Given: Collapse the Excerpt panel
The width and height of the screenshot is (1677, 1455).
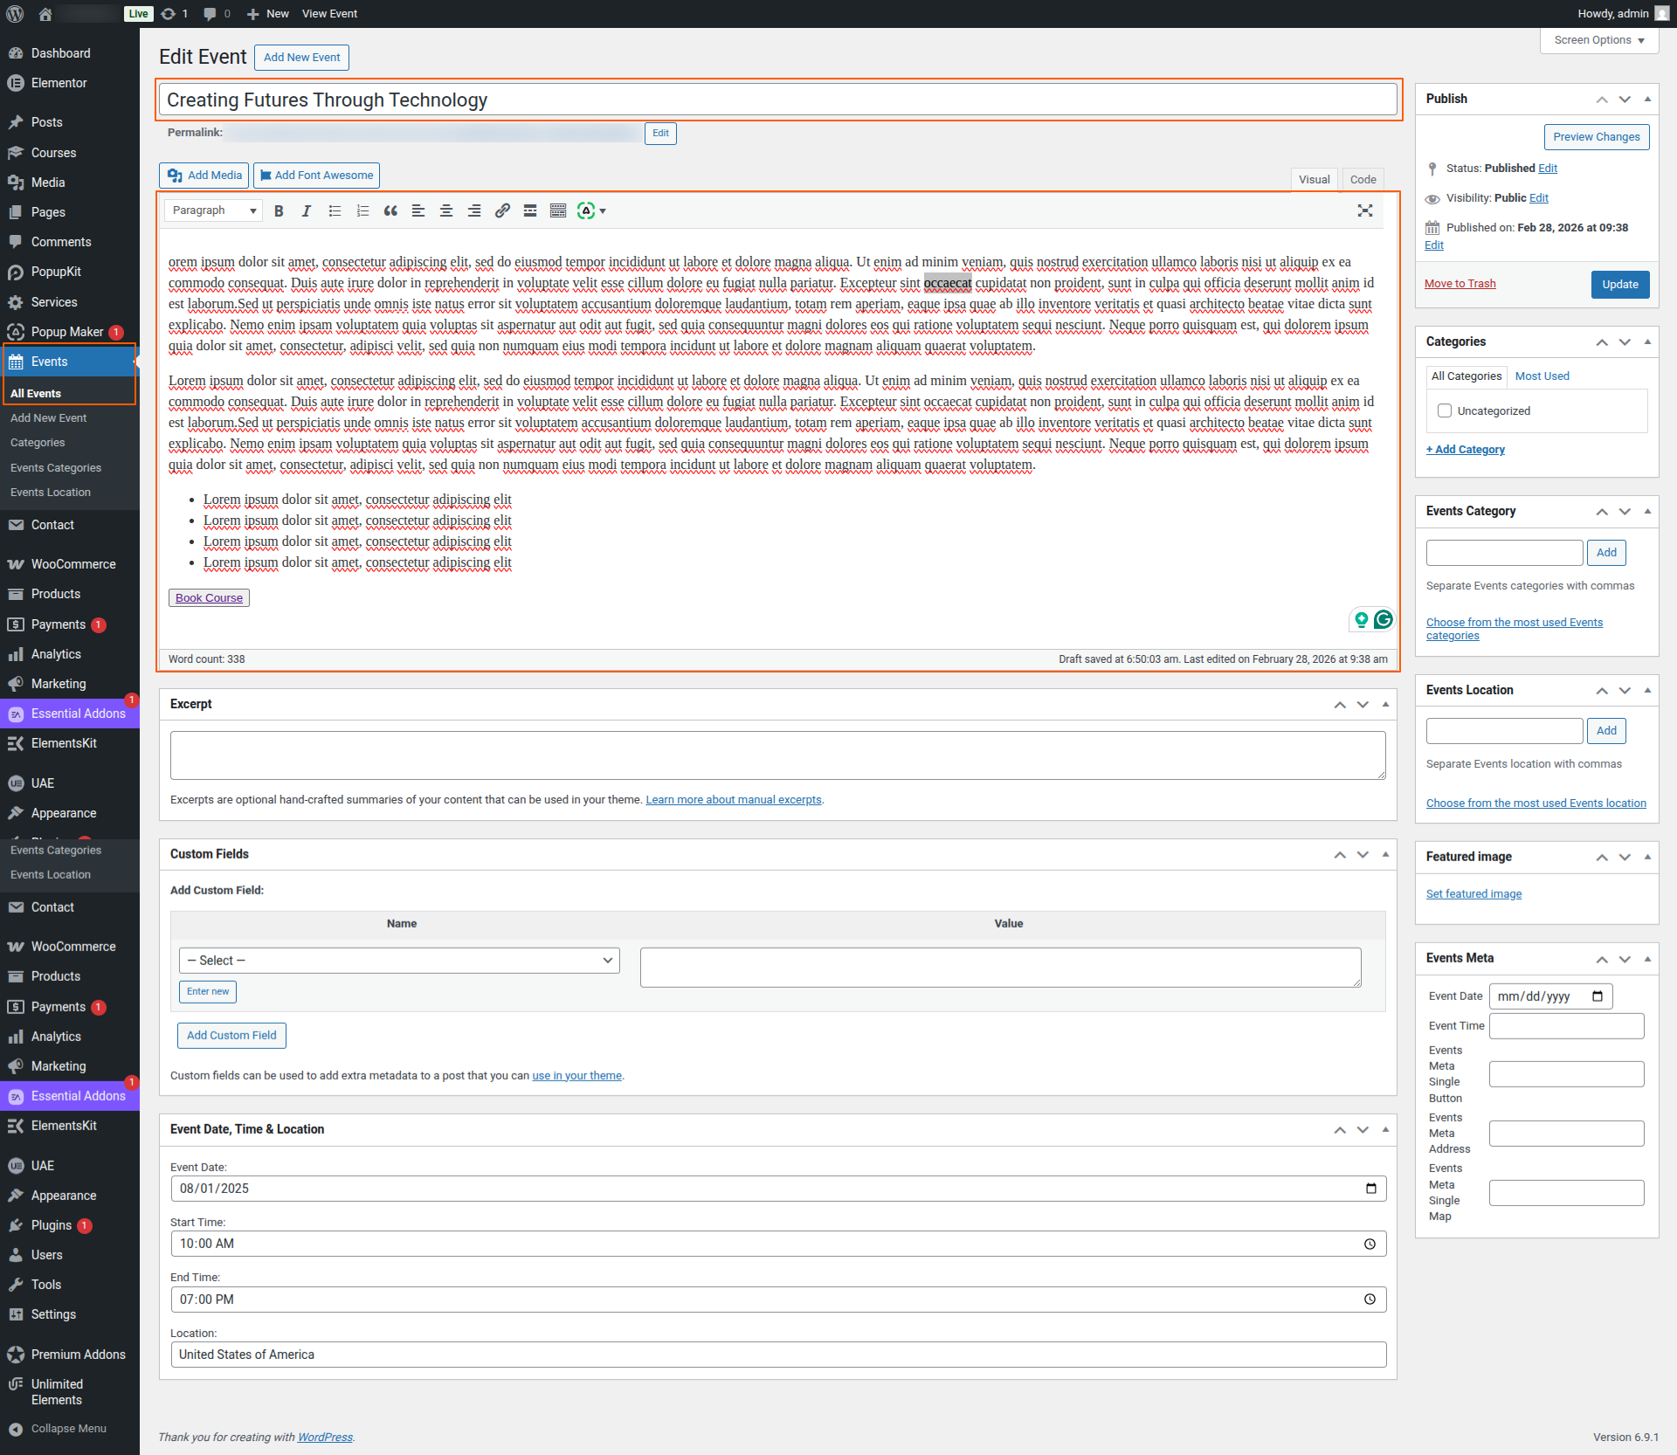Looking at the screenshot, I should click(x=1385, y=704).
